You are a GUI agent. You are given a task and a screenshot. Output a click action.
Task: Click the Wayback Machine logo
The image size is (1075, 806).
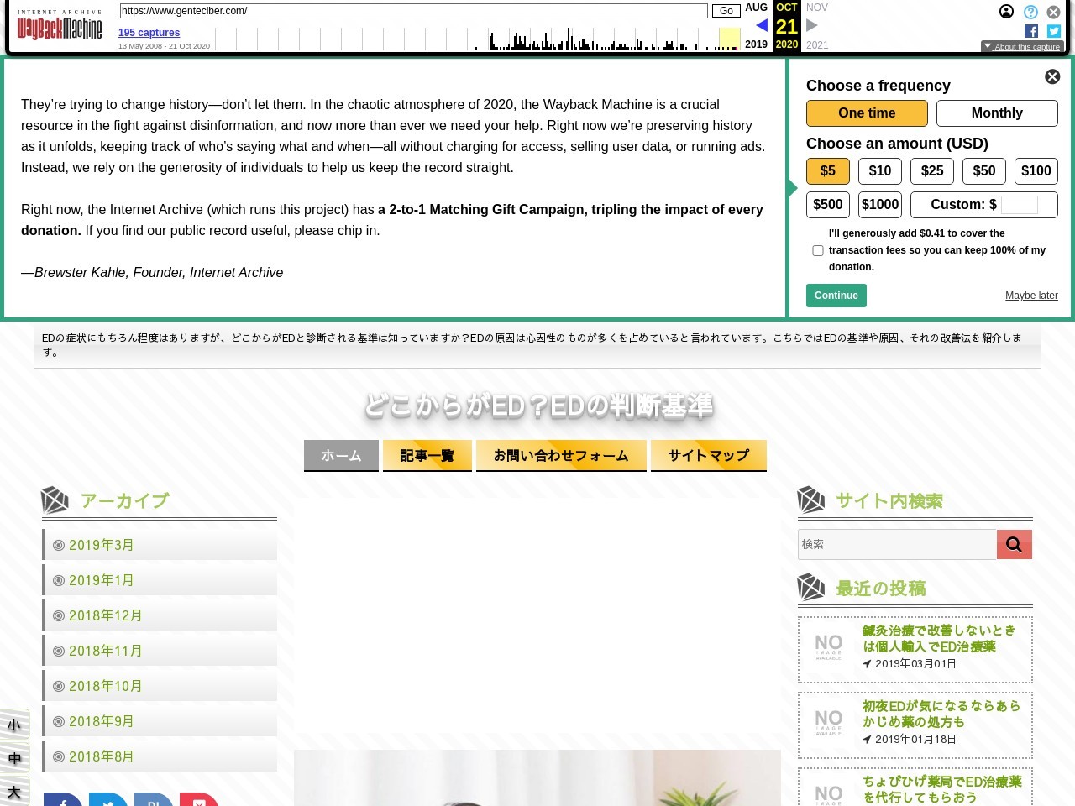[x=59, y=29]
